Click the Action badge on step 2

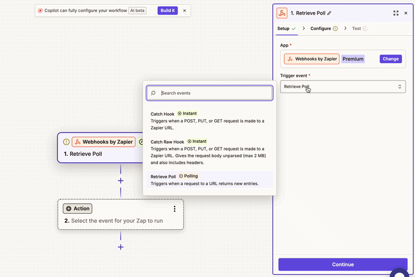(77, 209)
